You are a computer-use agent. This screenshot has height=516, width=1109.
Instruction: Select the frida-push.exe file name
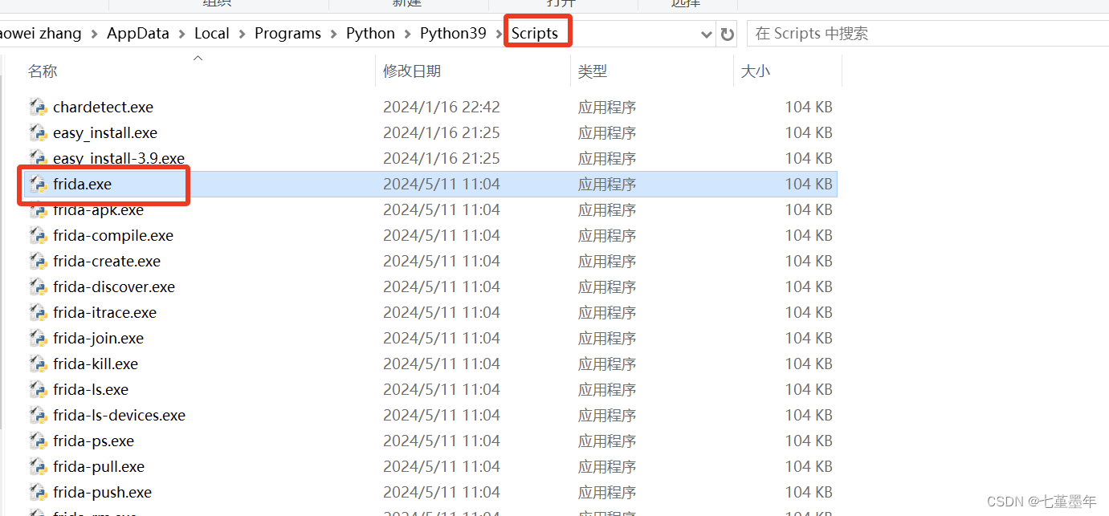point(102,492)
